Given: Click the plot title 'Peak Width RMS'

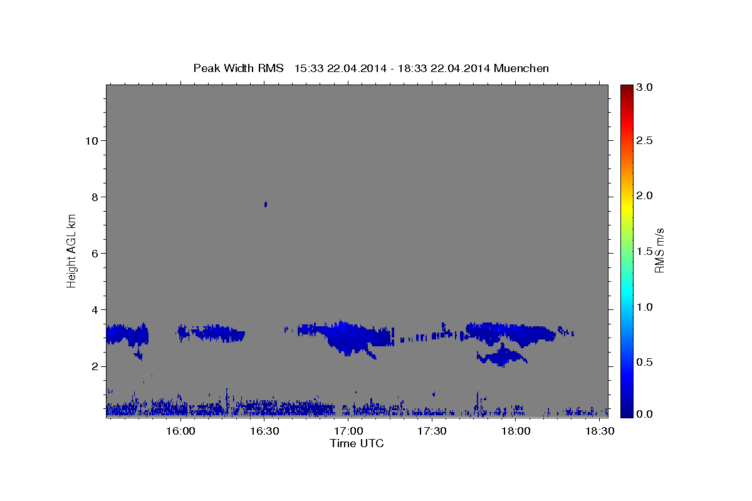Looking at the screenshot, I should [238, 68].
